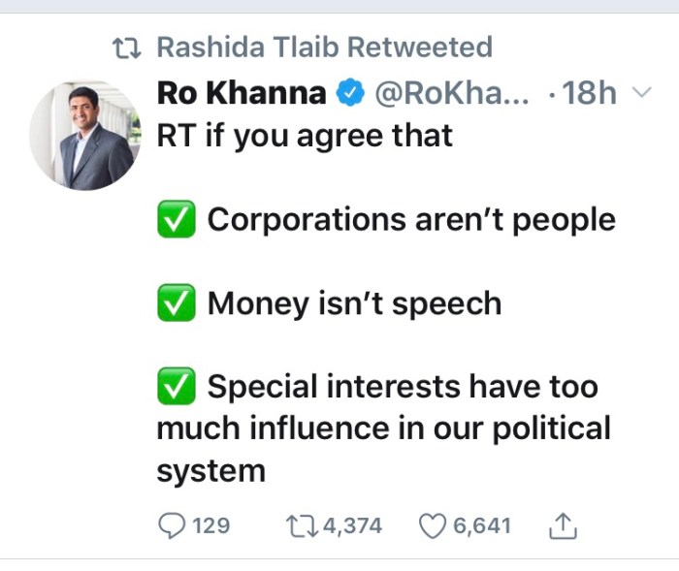Click the retweet arrows icon below tweet
The width and height of the screenshot is (679, 571).
click(x=298, y=525)
